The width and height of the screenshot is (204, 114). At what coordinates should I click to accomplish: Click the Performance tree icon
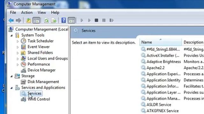point(23,64)
